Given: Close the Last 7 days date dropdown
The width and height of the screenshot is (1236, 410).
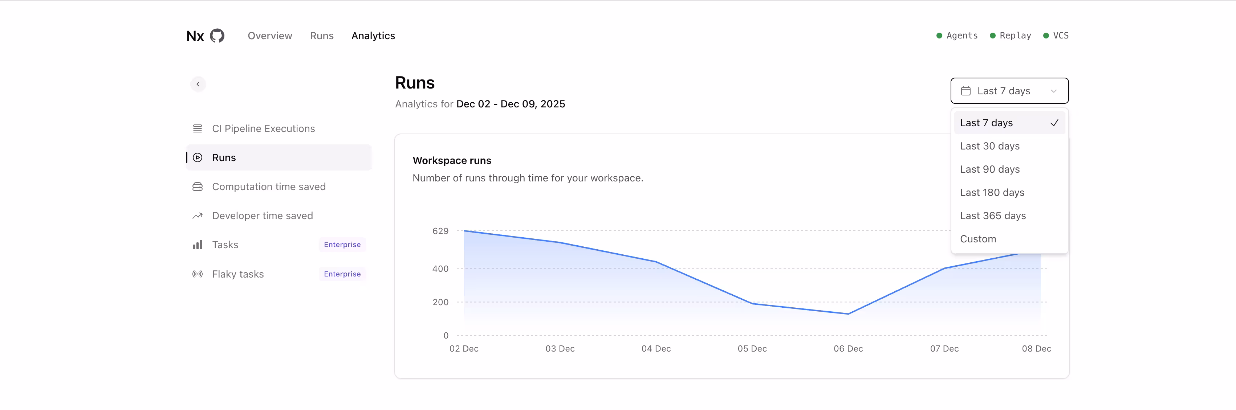Looking at the screenshot, I should (1009, 91).
